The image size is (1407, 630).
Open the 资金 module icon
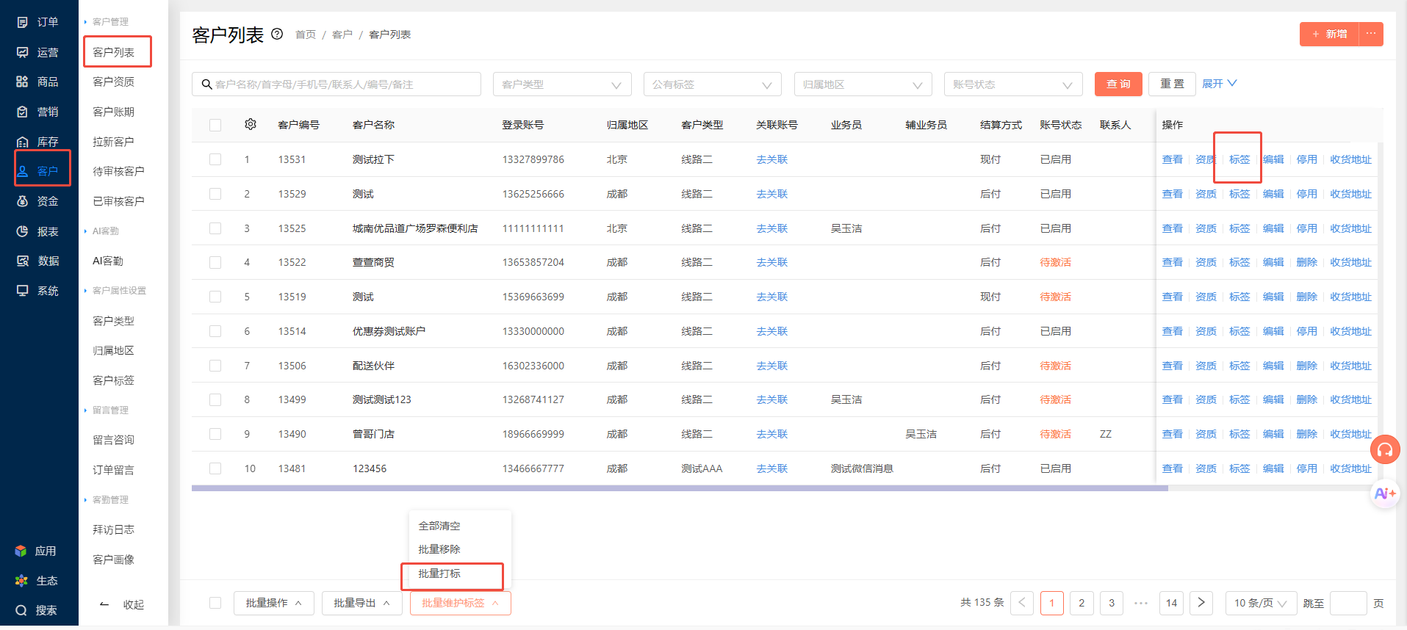pyautogui.click(x=23, y=201)
